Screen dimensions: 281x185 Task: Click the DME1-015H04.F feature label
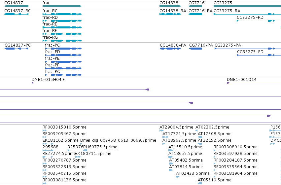click(48, 79)
